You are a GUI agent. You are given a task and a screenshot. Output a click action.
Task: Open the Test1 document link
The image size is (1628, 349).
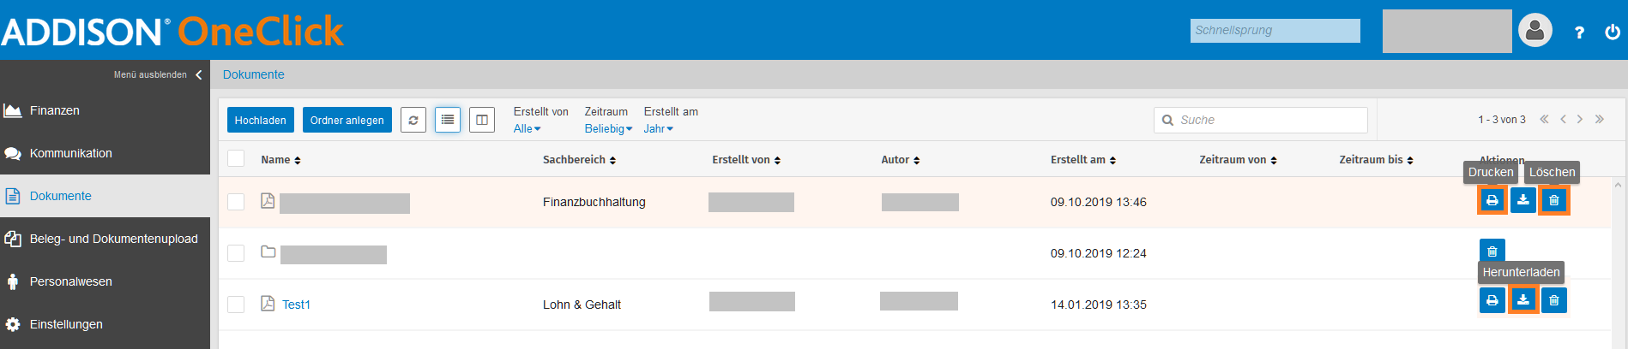296,305
